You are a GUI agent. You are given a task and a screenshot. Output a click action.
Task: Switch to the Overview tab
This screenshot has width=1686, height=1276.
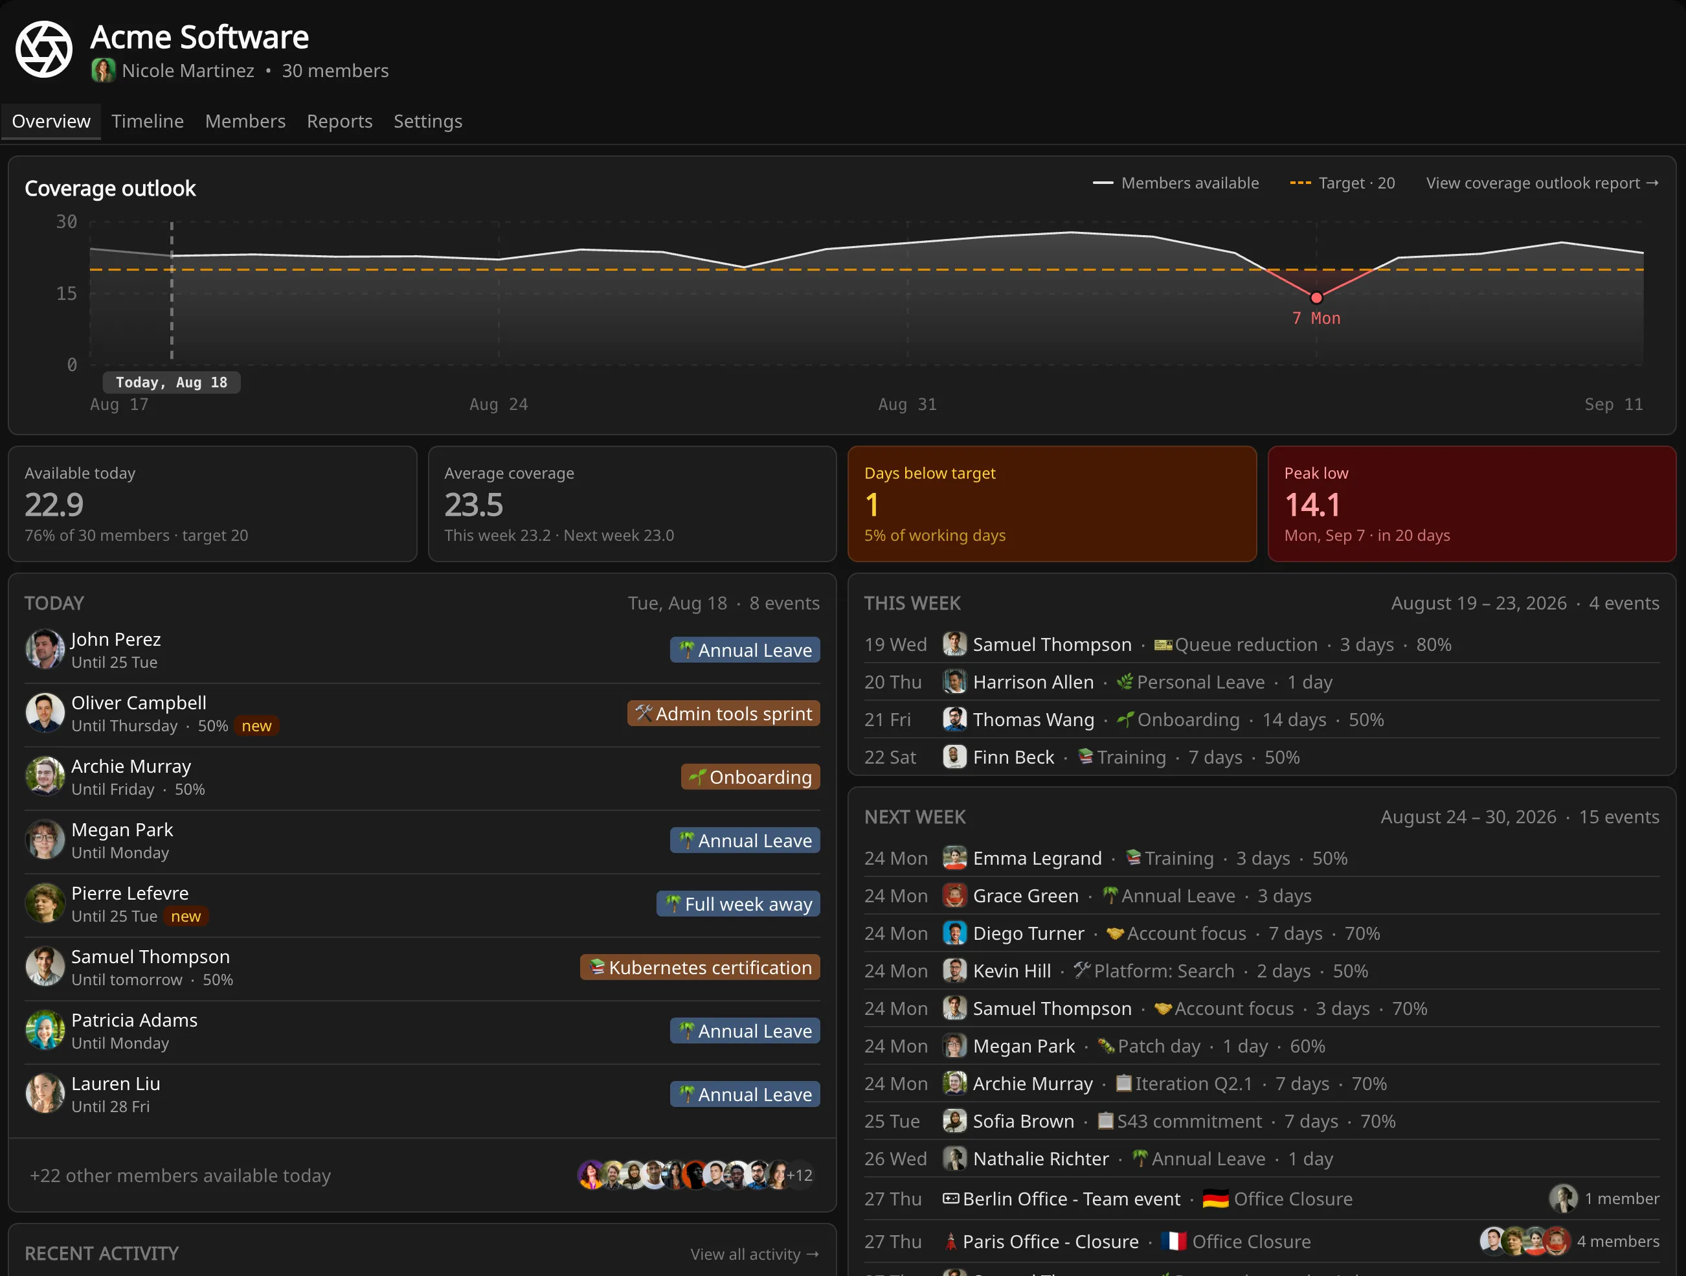click(51, 121)
